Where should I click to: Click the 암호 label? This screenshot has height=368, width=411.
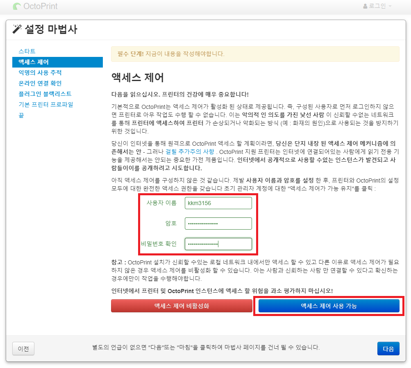coord(171,224)
